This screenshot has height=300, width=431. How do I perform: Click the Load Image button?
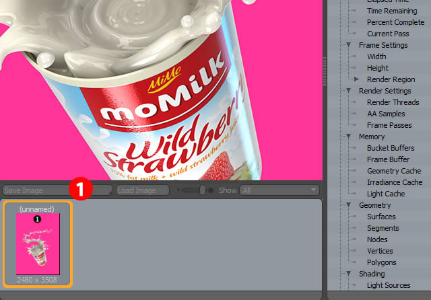[143, 190]
